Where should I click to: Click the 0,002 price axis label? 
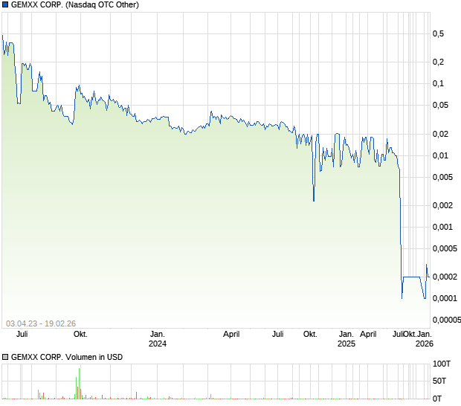(x=442, y=205)
